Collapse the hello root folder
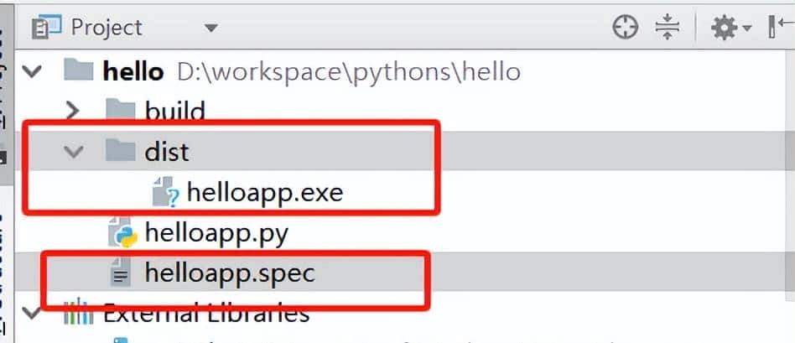The height and width of the screenshot is (343, 795). (32, 71)
